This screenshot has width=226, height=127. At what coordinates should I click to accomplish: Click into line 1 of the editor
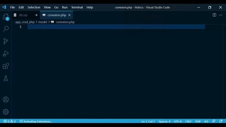point(116,27)
